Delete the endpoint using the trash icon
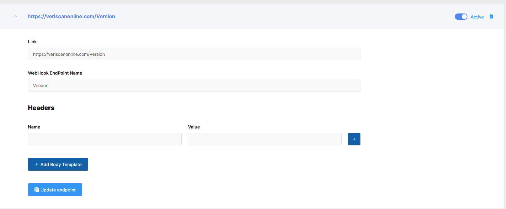The width and height of the screenshot is (506, 209). point(491,16)
